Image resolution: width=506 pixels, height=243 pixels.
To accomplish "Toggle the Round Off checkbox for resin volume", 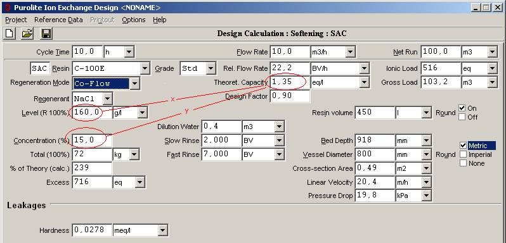I will 462,117.
